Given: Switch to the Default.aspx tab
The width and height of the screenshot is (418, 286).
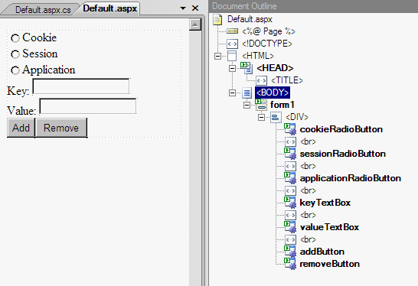Looking at the screenshot, I should click(x=109, y=8).
